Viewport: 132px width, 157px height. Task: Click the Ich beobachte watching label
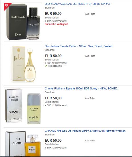[54, 66]
